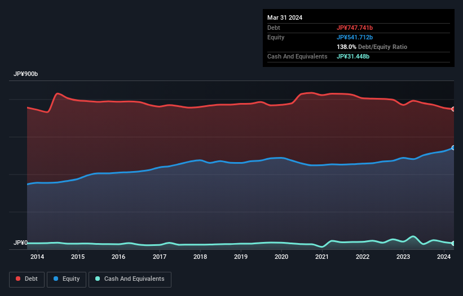This screenshot has width=463, height=296.
Task: Click the 2022 x-axis label
Action: tap(363, 257)
